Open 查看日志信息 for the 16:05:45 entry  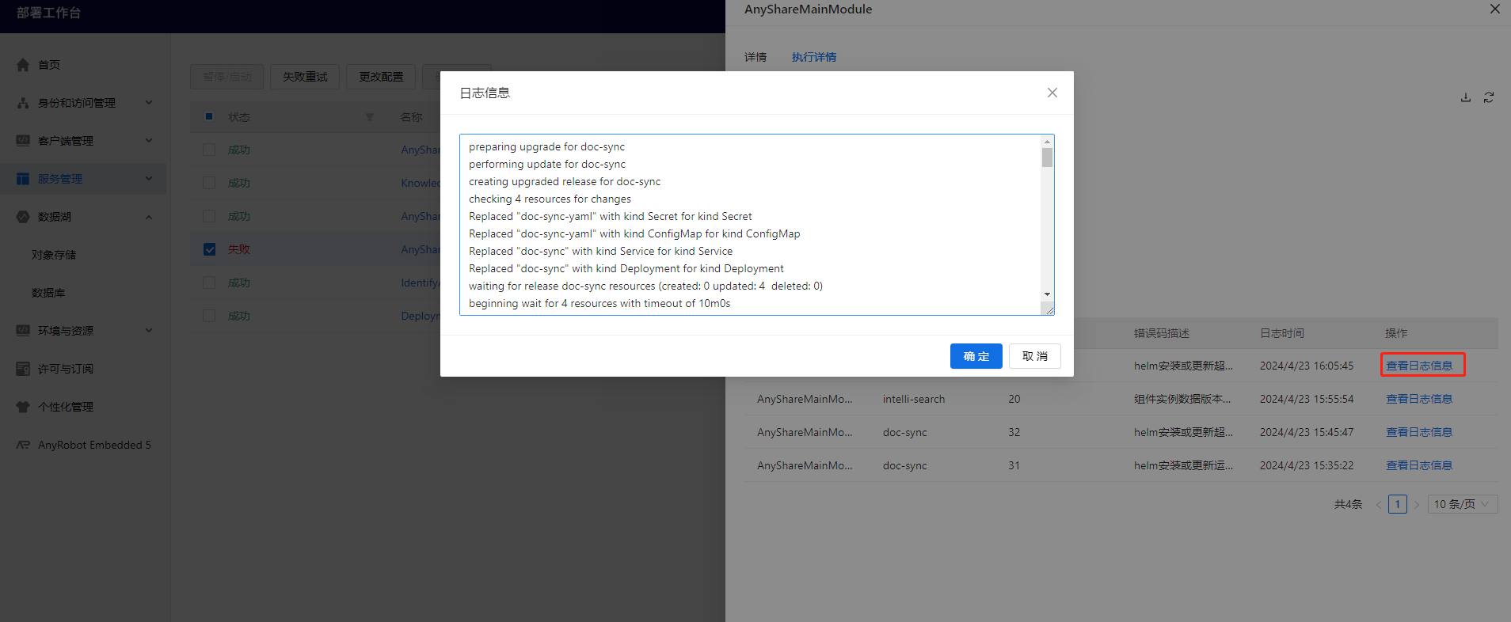pos(1419,366)
